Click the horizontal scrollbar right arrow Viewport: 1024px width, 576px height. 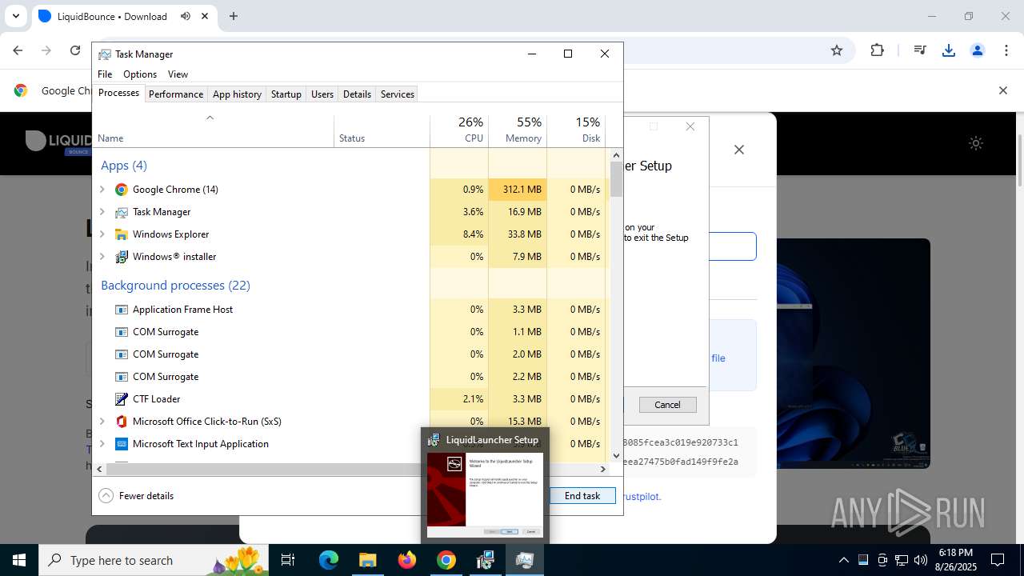click(x=604, y=469)
